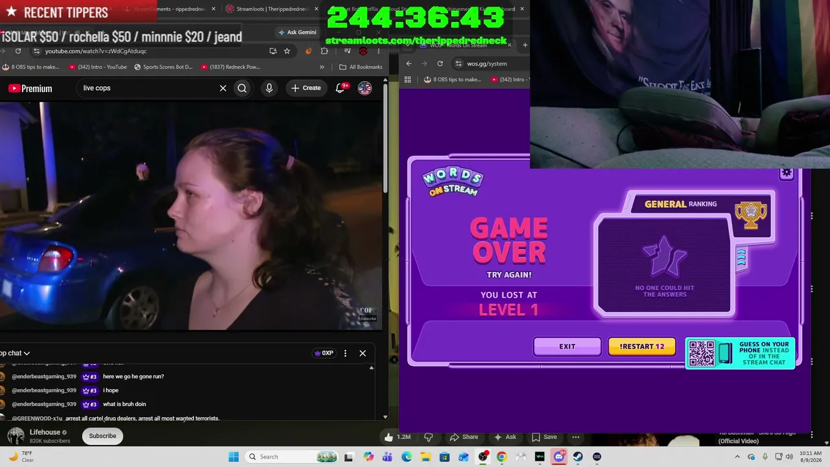
Task: Open the Create dropdown button
Action: [x=305, y=88]
